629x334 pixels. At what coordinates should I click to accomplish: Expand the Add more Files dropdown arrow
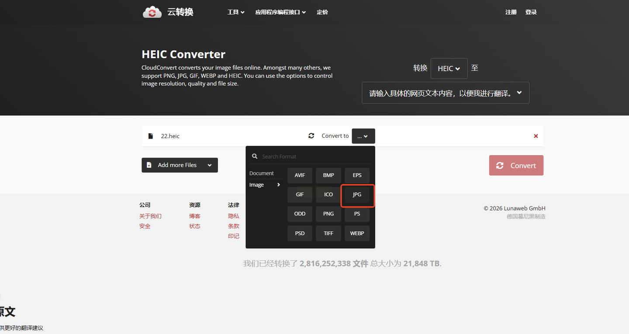pyautogui.click(x=210, y=165)
